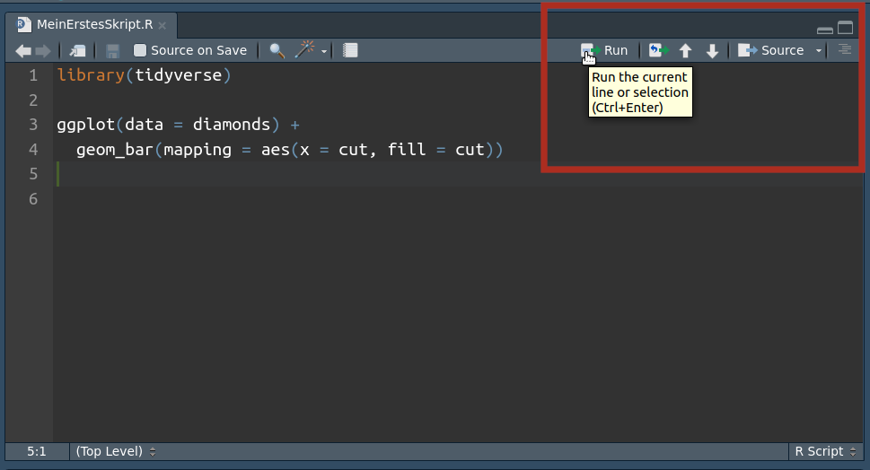The height and width of the screenshot is (470, 870).
Task: Open the Source button dropdown arrow
Action: click(x=819, y=51)
